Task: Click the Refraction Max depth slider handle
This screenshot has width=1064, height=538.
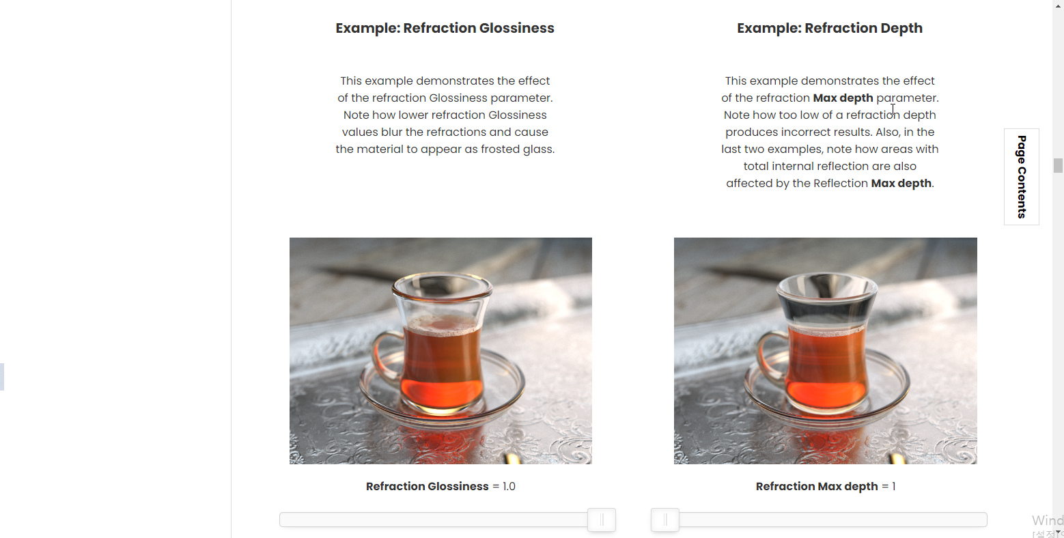Action: point(665,520)
